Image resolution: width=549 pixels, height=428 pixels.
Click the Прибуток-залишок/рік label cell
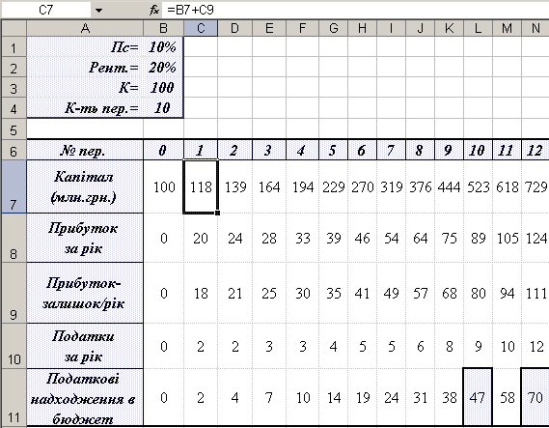85,293
